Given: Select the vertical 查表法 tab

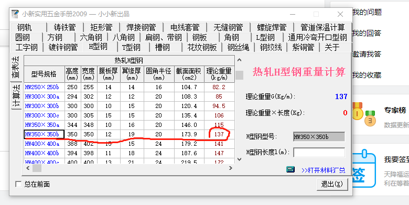Looking at the screenshot, I should coord(16,68).
